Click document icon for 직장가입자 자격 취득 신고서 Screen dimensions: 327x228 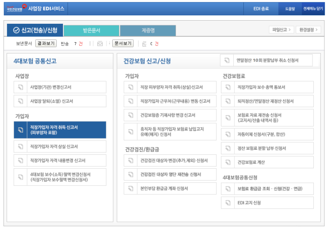click(x=20, y=130)
